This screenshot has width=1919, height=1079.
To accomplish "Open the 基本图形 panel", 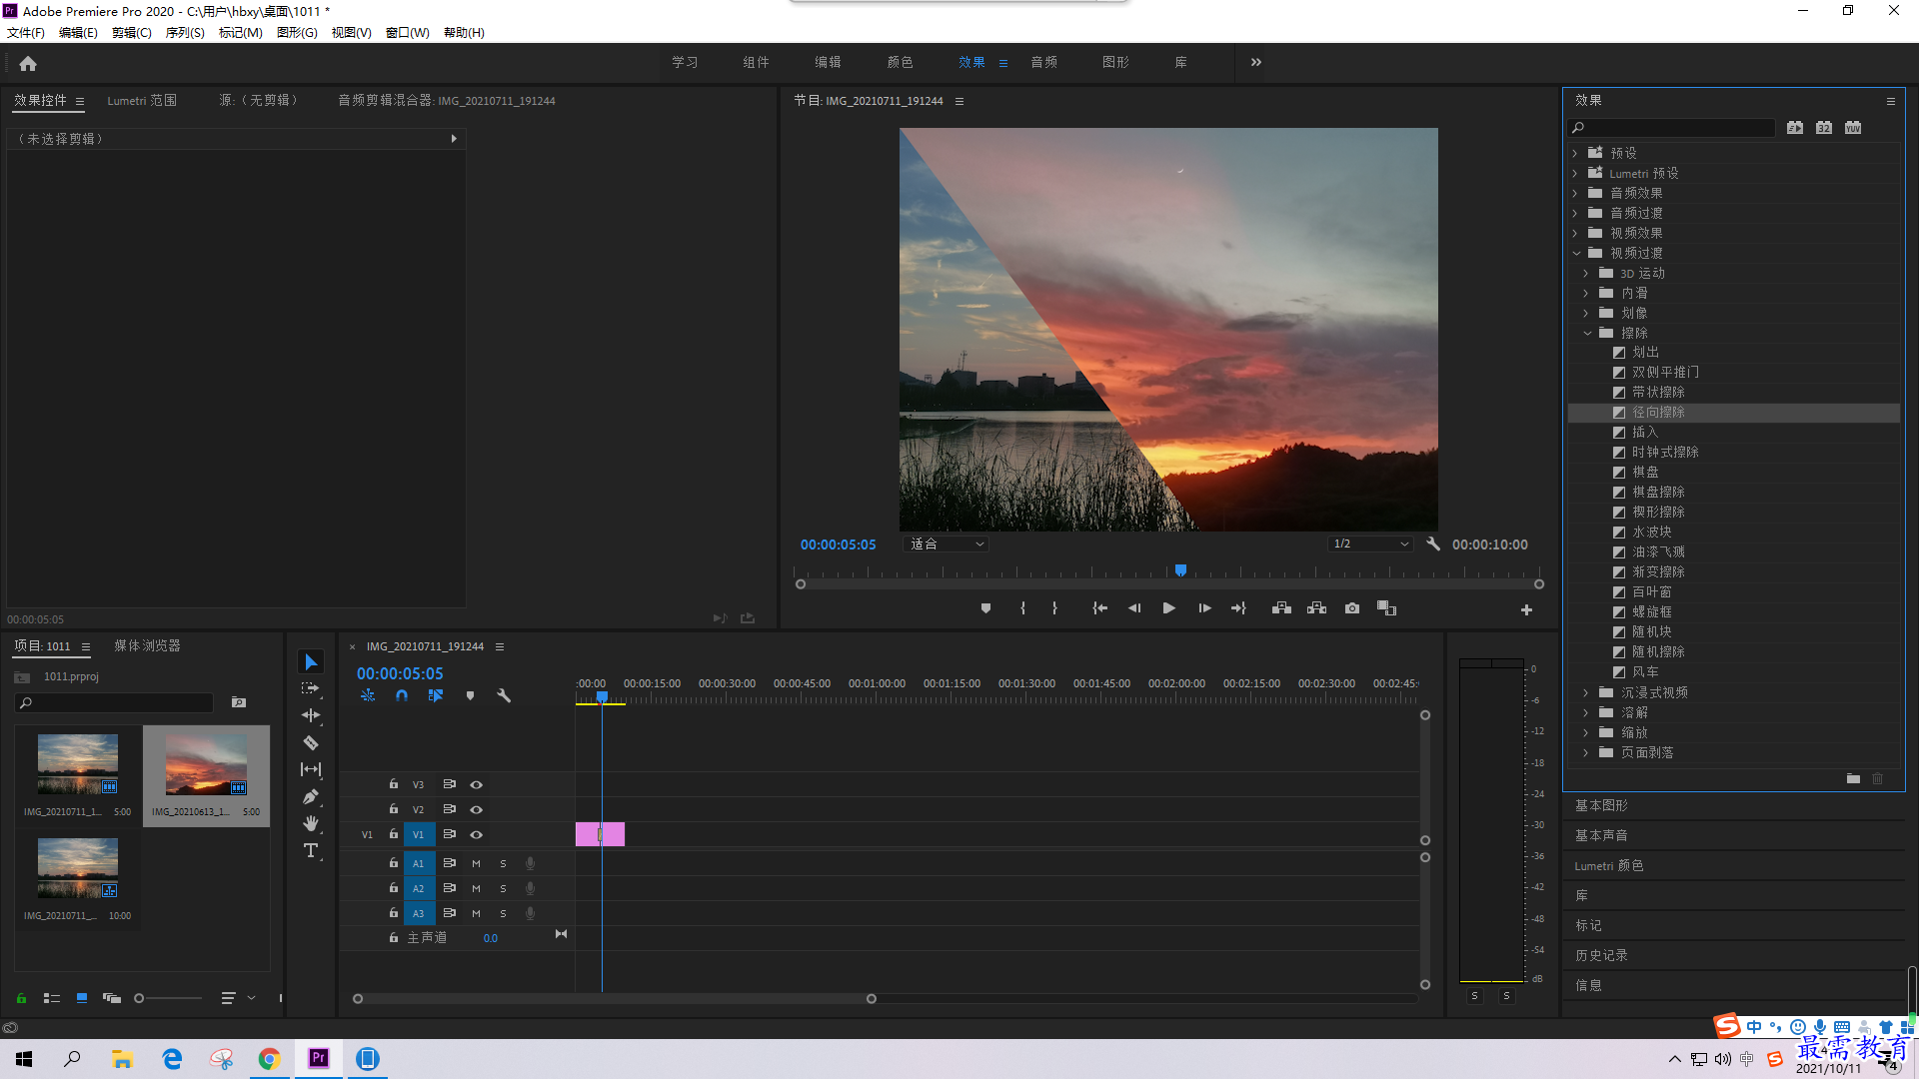I will (x=1601, y=805).
